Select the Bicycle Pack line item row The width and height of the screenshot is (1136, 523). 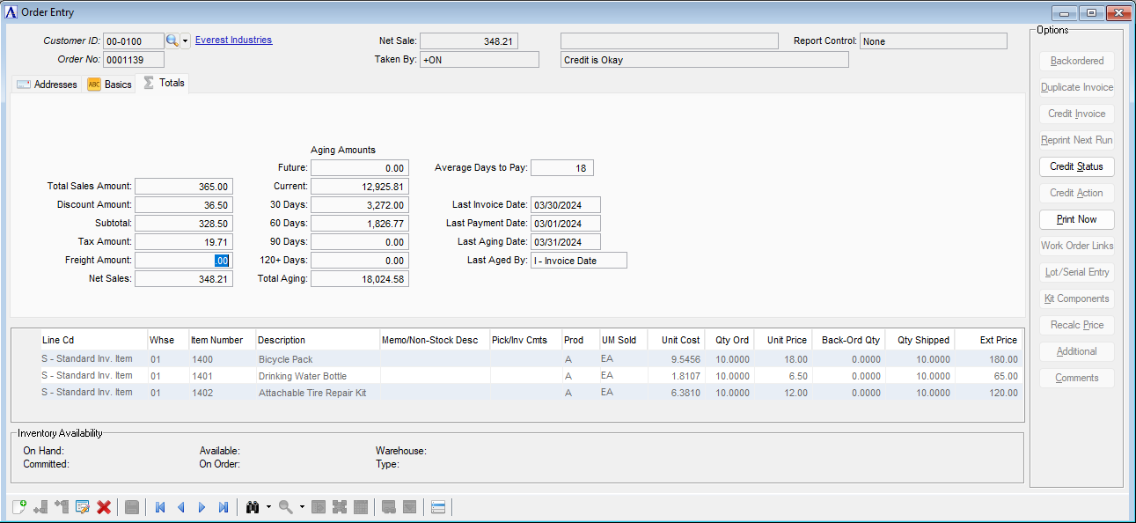coord(285,359)
